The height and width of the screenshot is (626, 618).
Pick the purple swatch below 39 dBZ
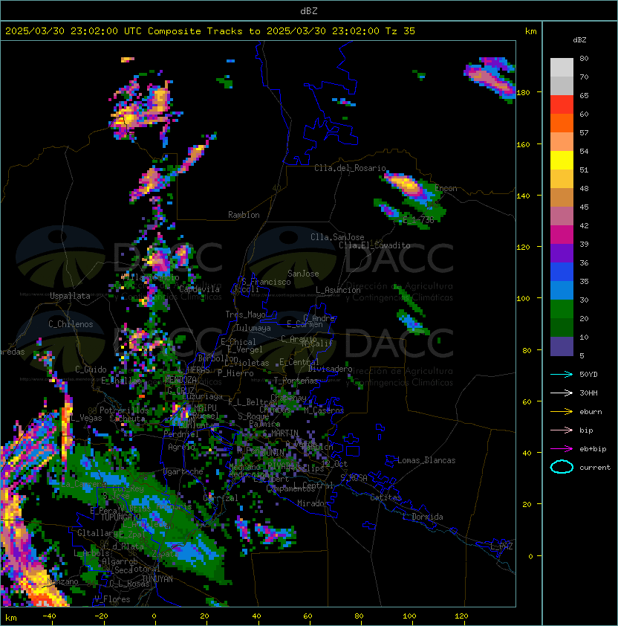click(x=562, y=254)
